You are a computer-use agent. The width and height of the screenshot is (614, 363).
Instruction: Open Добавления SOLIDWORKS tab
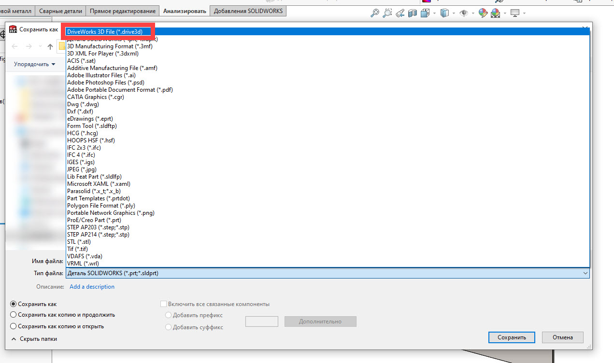[248, 11]
